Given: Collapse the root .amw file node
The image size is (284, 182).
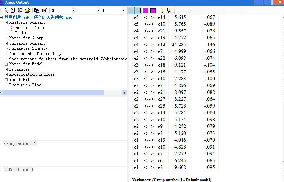Looking at the screenshot, I should point(1,17).
